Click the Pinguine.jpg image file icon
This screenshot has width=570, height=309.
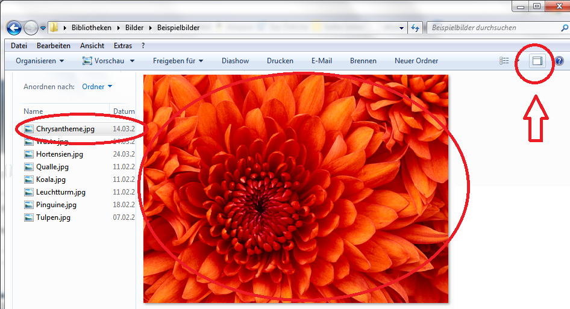tap(29, 205)
